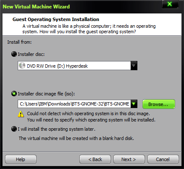Close the New Virtual Machine Wizard
184x169 pixels.
[x=170, y=4]
